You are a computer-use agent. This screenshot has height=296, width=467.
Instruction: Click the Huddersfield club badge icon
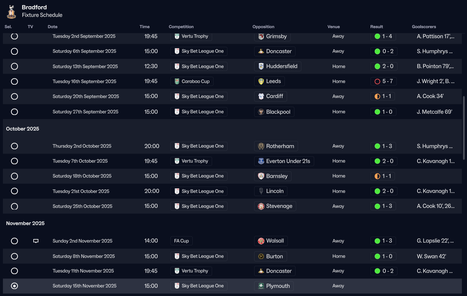pyautogui.click(x=261, y=66)
